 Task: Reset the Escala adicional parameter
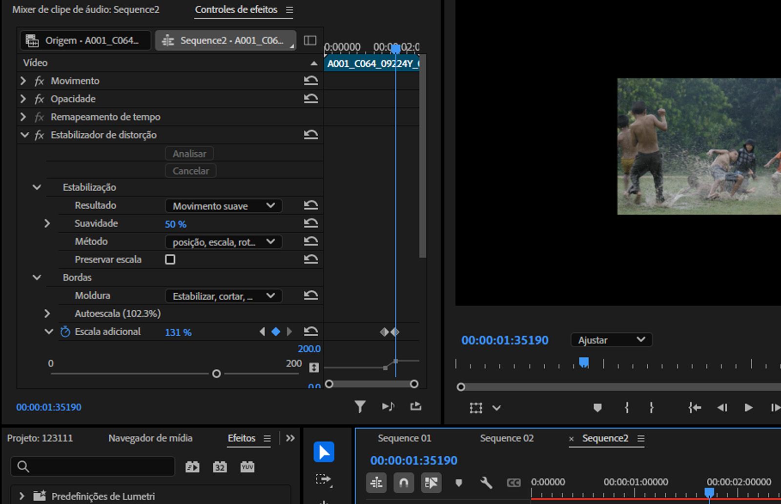click(311, 332)
